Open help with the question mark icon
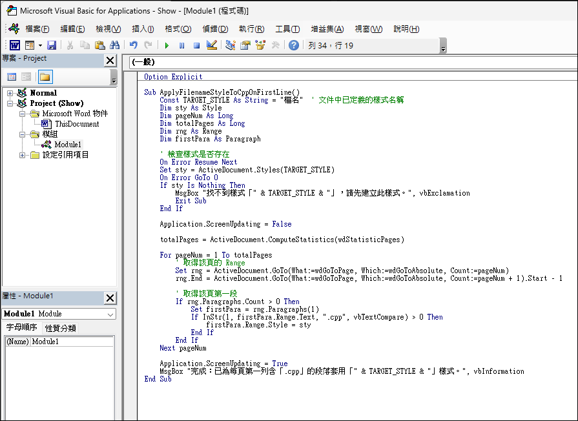 coord(294,45)
